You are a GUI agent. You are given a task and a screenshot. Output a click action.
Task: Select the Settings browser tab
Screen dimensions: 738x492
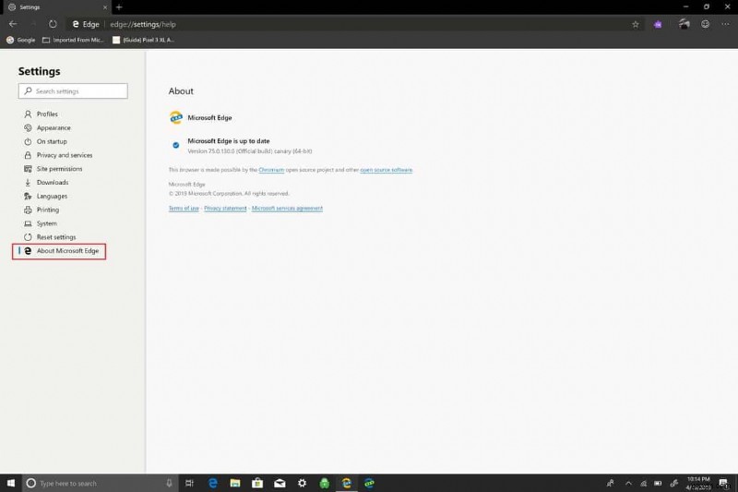(x=56, y=7)
